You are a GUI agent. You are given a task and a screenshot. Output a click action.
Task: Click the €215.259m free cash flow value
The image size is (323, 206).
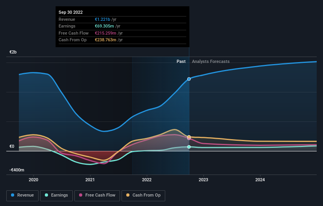[x=105, y=33]
